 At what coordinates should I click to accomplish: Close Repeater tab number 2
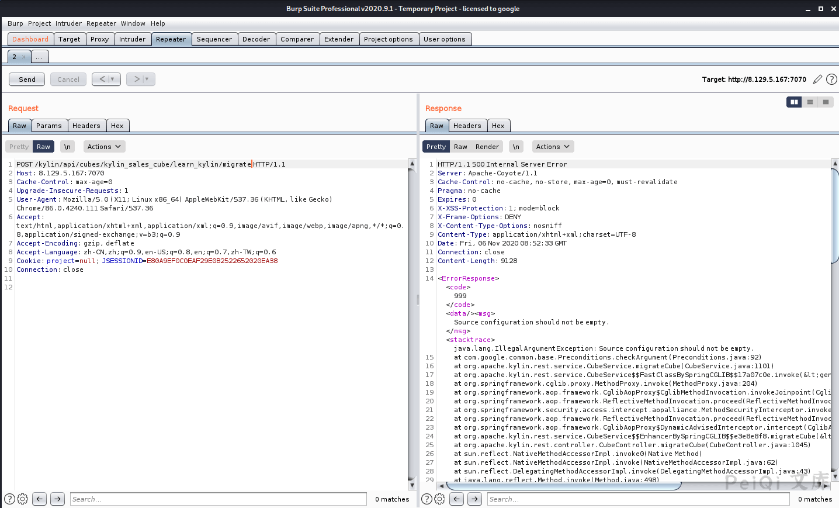(23, 57)
